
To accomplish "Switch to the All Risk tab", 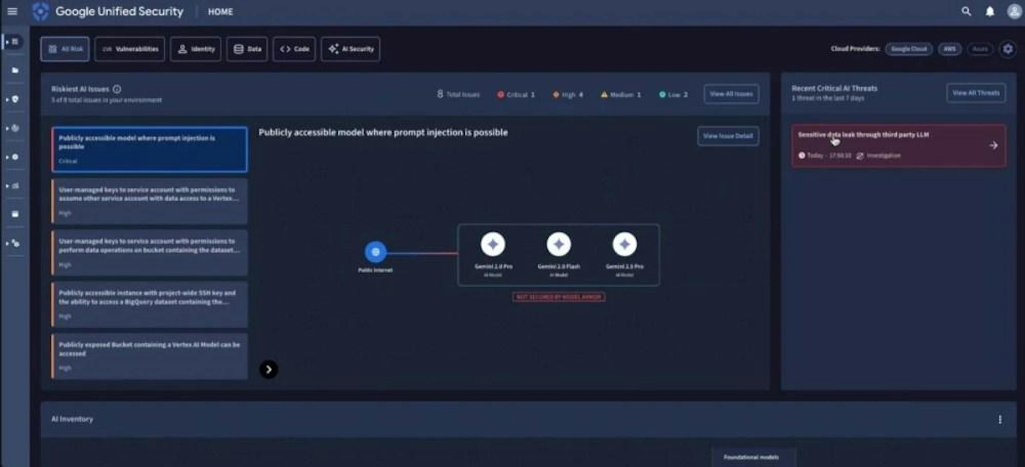I will 65,49.
